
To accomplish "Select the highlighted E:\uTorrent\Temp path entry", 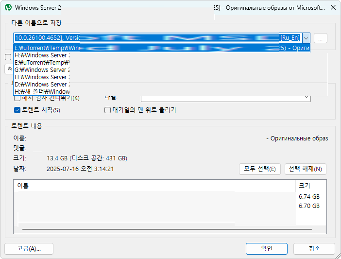I will click(162, 48).
